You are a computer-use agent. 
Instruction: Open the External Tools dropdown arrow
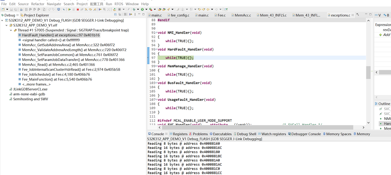point(155,9)
